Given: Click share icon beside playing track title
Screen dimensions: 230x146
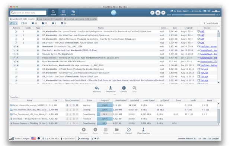Looking at the screenshot, I should pyautogui.click(x=172, y=11).
